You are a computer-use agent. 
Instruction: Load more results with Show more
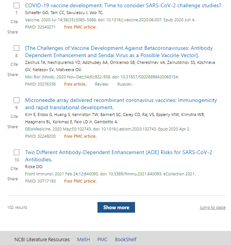[116, 207]
